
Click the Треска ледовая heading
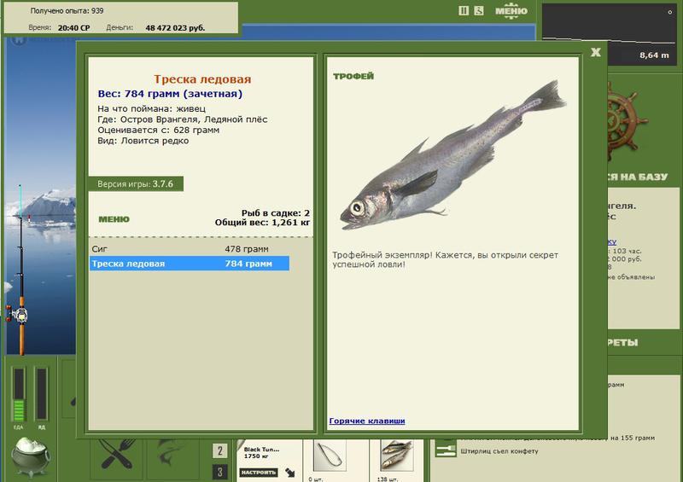(x=202, y=79)
